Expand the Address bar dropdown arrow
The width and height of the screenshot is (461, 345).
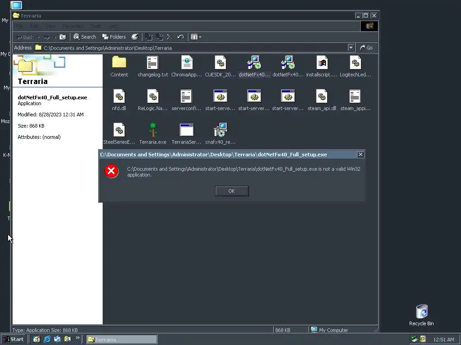click(351, 48)
